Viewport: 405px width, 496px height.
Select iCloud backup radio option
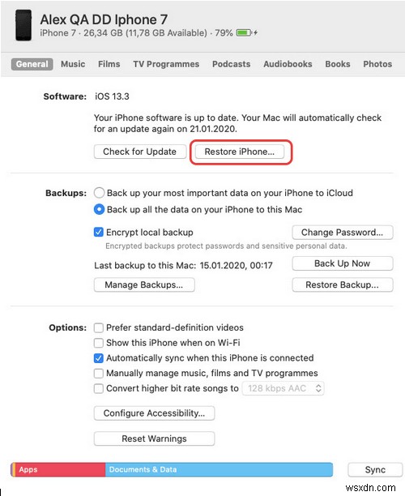click(99, 193)
